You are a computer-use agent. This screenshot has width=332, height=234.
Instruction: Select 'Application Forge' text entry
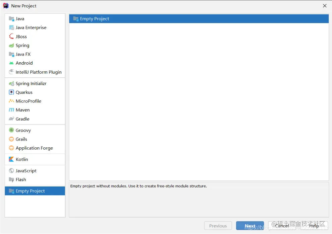click(x=34, y=148)
